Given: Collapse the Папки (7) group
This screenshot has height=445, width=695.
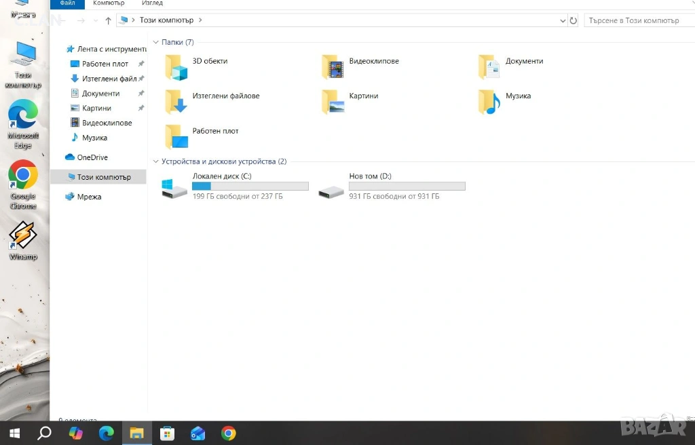Looking at the screenshot, I should point(156,42).
